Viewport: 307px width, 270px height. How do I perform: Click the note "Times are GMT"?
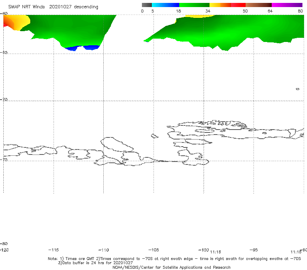(80, 259)
